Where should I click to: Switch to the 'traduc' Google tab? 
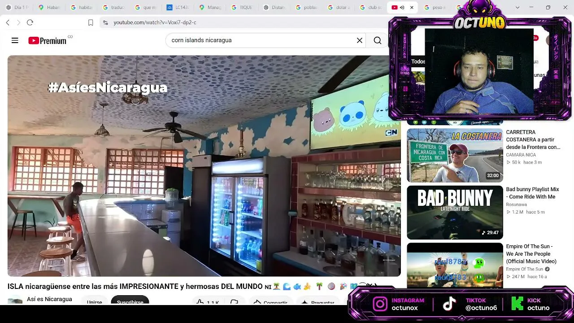[x=113, y=8]
